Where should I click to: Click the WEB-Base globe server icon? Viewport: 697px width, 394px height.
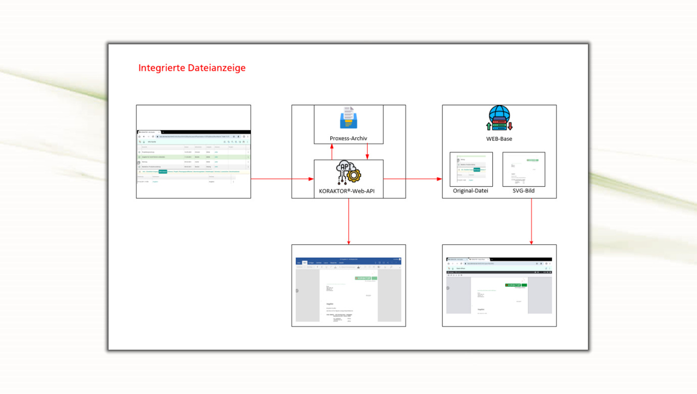pos(499,119)
